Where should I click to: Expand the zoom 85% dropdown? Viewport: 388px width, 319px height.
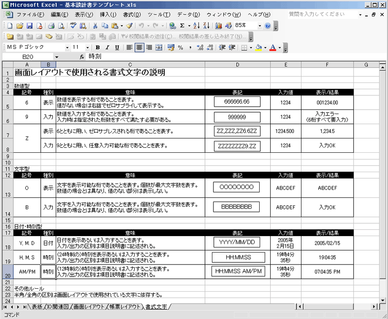click(x=260, y=26)
